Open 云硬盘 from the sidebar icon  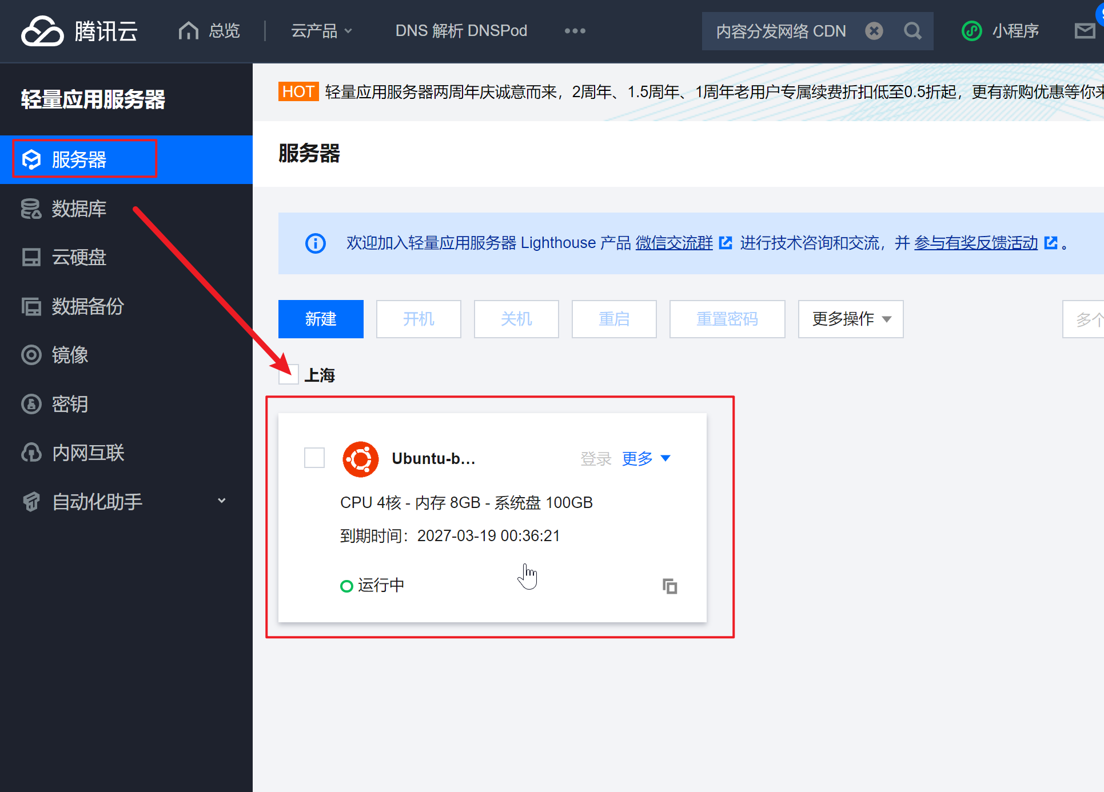click(31, 257)
